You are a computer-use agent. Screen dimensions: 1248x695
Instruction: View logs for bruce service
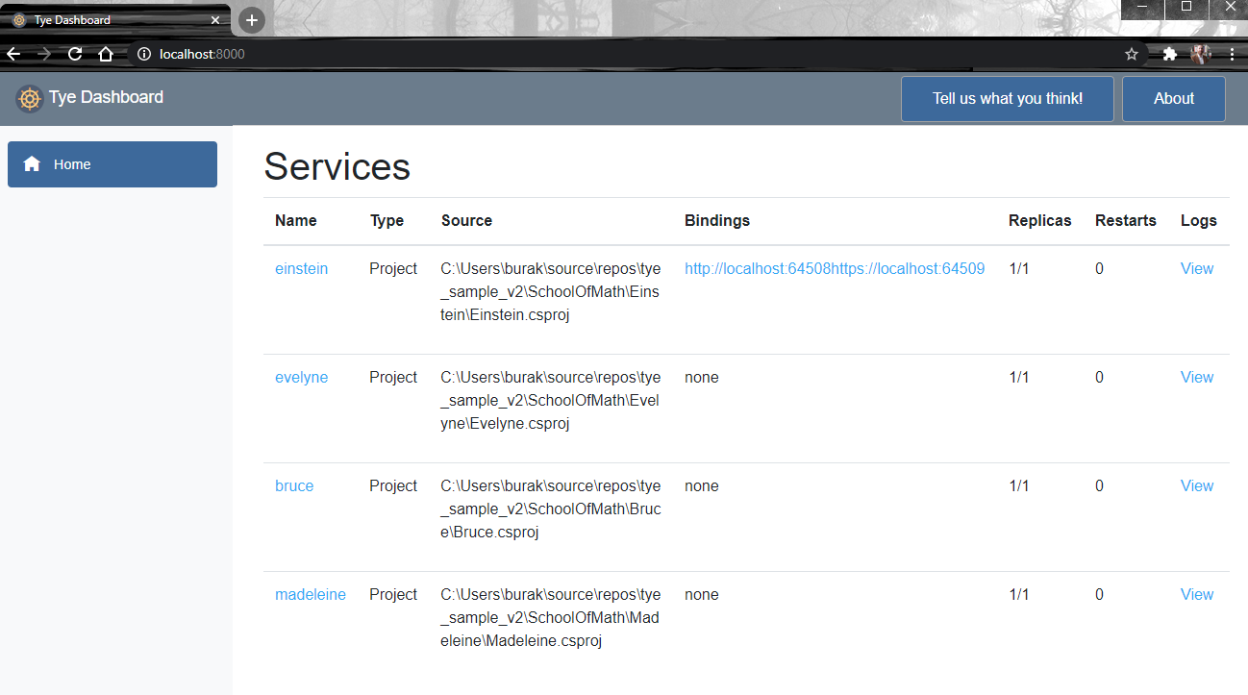[1197, 486]
